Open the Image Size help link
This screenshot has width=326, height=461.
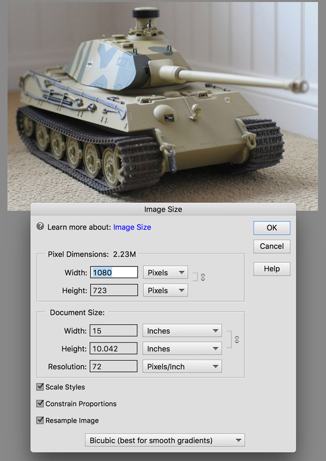click(132, 227)
